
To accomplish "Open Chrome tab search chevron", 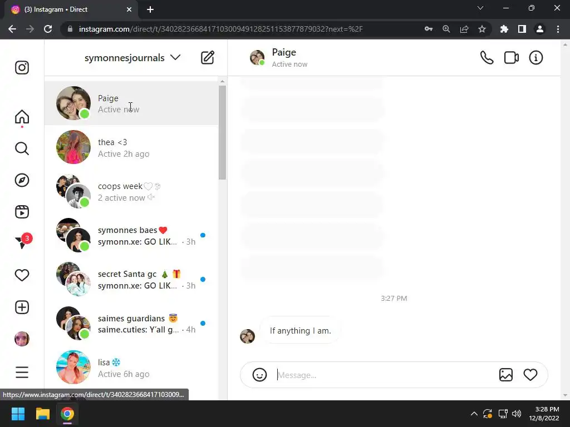I will coord(480,8).
